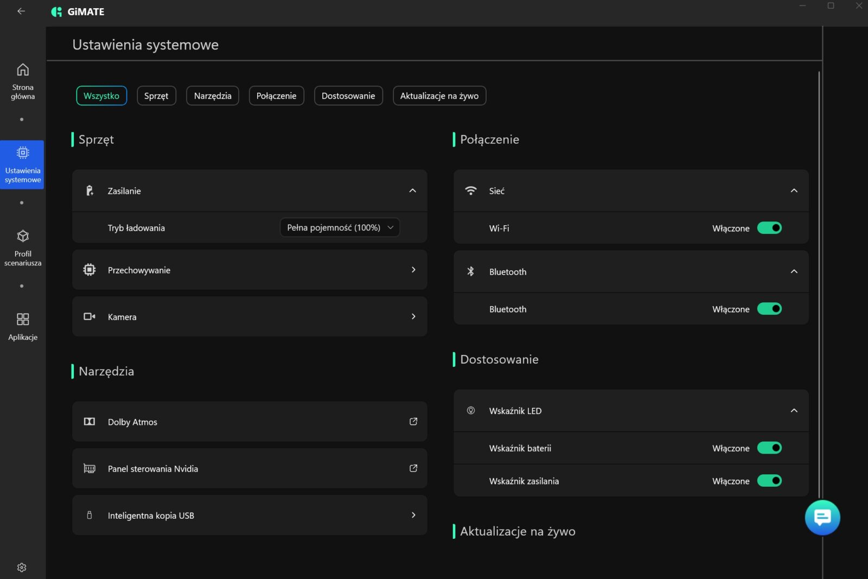Switch off Wskaźnik zasilania toggle
The height and width of the screenshot is (579, 868).
tap(769, 481)
